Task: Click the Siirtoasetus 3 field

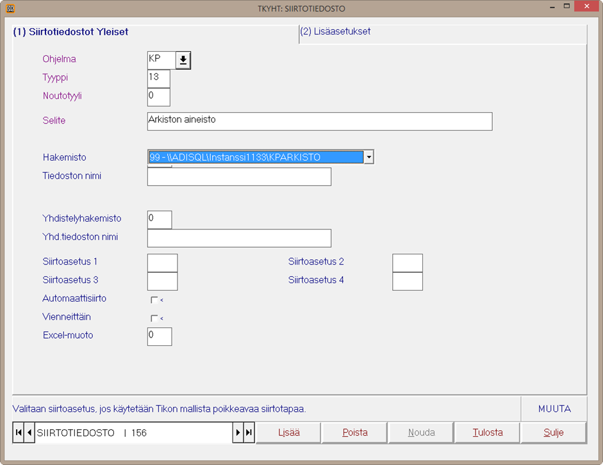Action: [x=162, y=281]
